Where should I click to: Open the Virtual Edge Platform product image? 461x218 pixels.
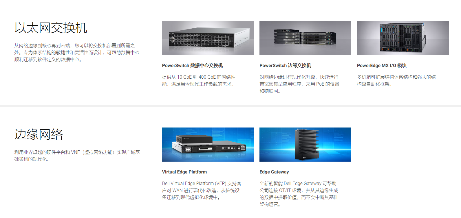(x=208, y=145)
